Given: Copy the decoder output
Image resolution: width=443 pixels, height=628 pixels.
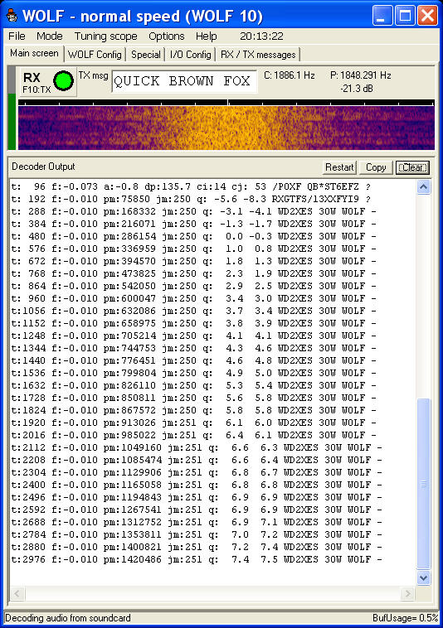Looking at the screenshot, I should click(x=376, y=167).
